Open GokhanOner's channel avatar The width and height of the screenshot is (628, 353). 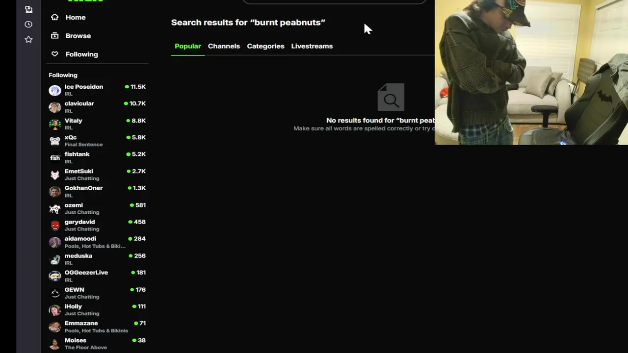tap(55, 192)
